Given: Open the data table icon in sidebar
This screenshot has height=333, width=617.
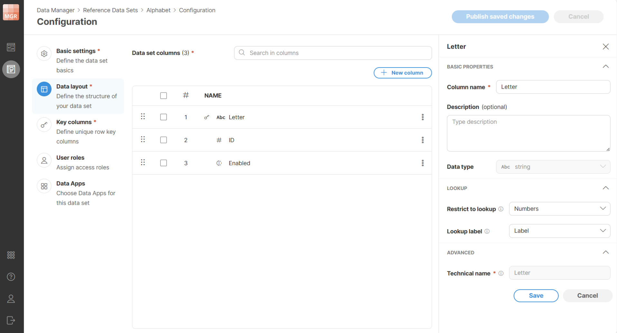Looking at the screenshot, I should (x=11, y=47).
